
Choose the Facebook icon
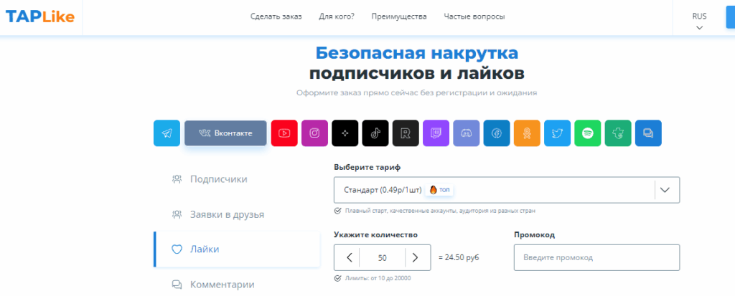coord(497,133)
